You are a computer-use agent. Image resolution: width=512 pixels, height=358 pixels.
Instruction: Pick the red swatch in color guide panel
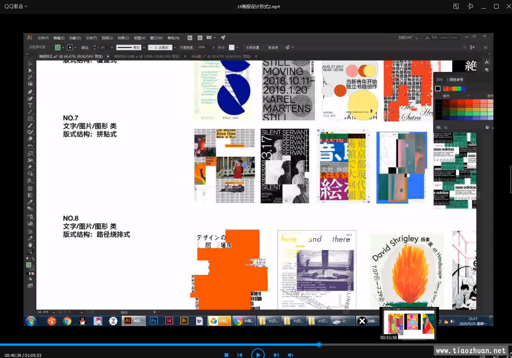(445, 89)
